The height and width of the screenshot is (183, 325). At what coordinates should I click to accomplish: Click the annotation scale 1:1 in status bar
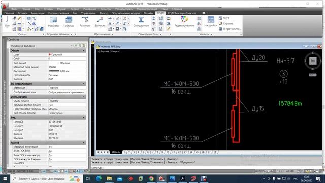click(281, 171)
